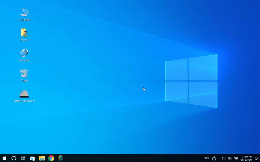Viewport: 260px width, 162px height.
Task: Open the volume speaker tray icon
Action: pos(230,158)
